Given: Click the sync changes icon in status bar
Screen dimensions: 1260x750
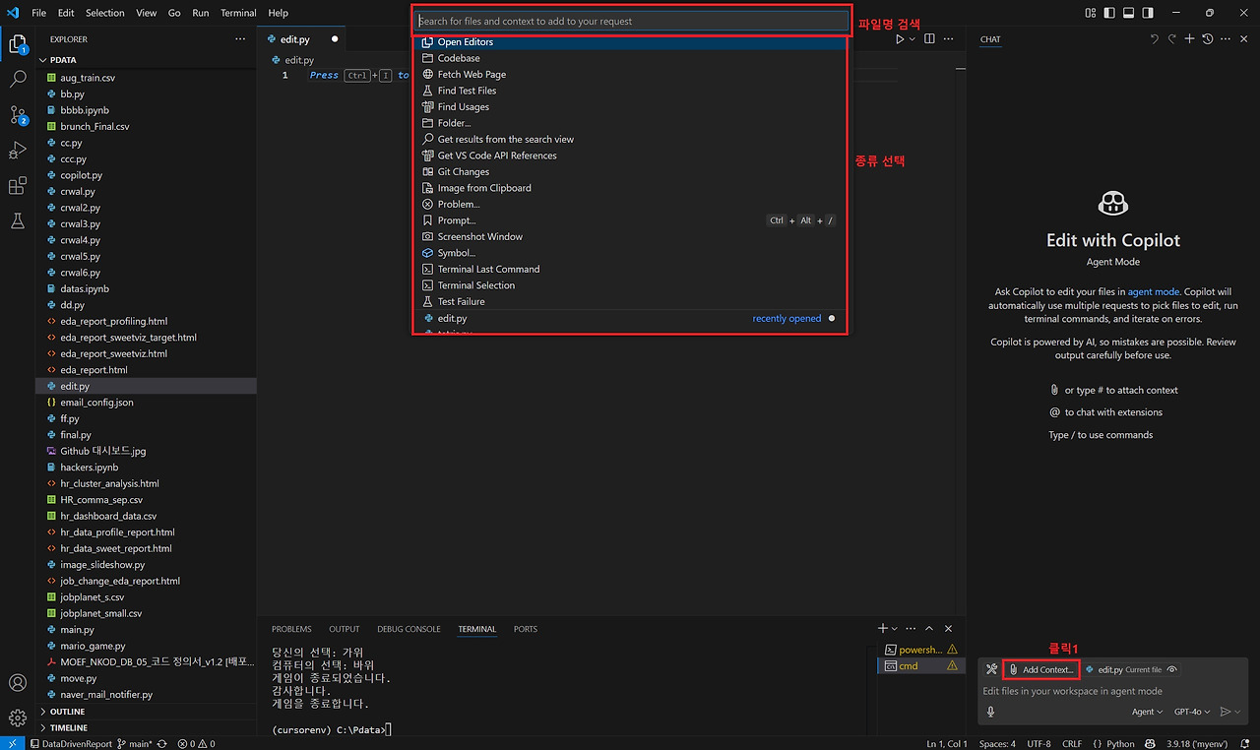Looking at the screenshot, I should click(162, 743).
